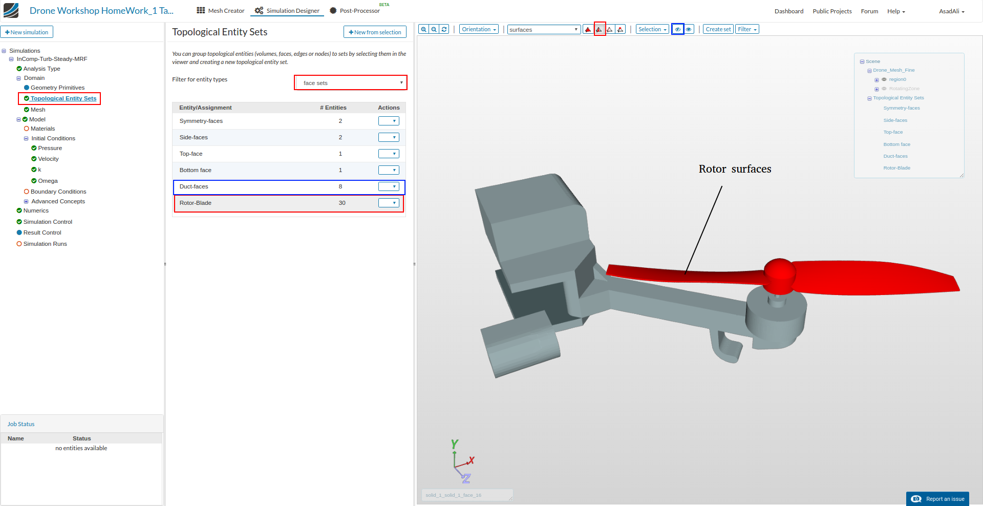The height and width of the screenshot is (506, 983).
Task: Click the show all eye icon
Action: tap(689, 29)
